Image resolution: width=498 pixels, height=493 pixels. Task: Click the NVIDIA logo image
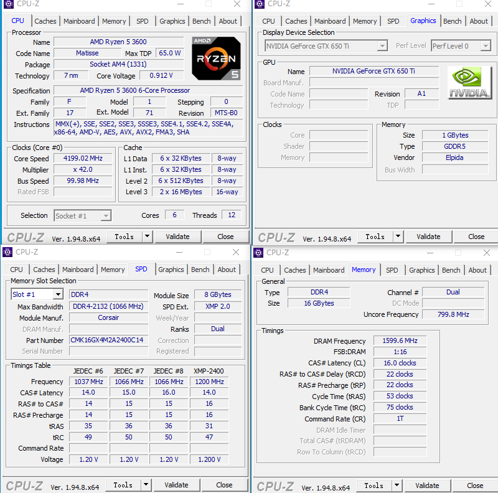(x=469, y=83)
